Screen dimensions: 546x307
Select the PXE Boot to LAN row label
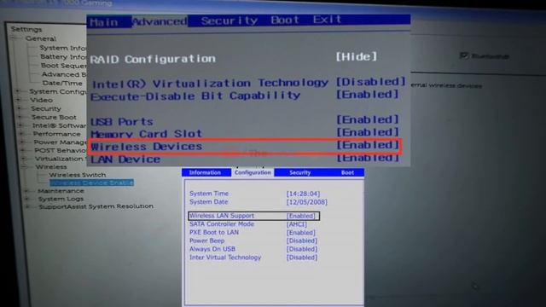[214, 233]
